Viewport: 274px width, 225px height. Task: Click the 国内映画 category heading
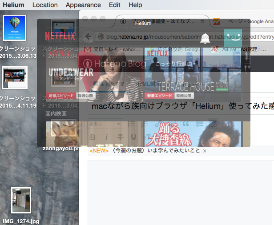pos(56,113)
